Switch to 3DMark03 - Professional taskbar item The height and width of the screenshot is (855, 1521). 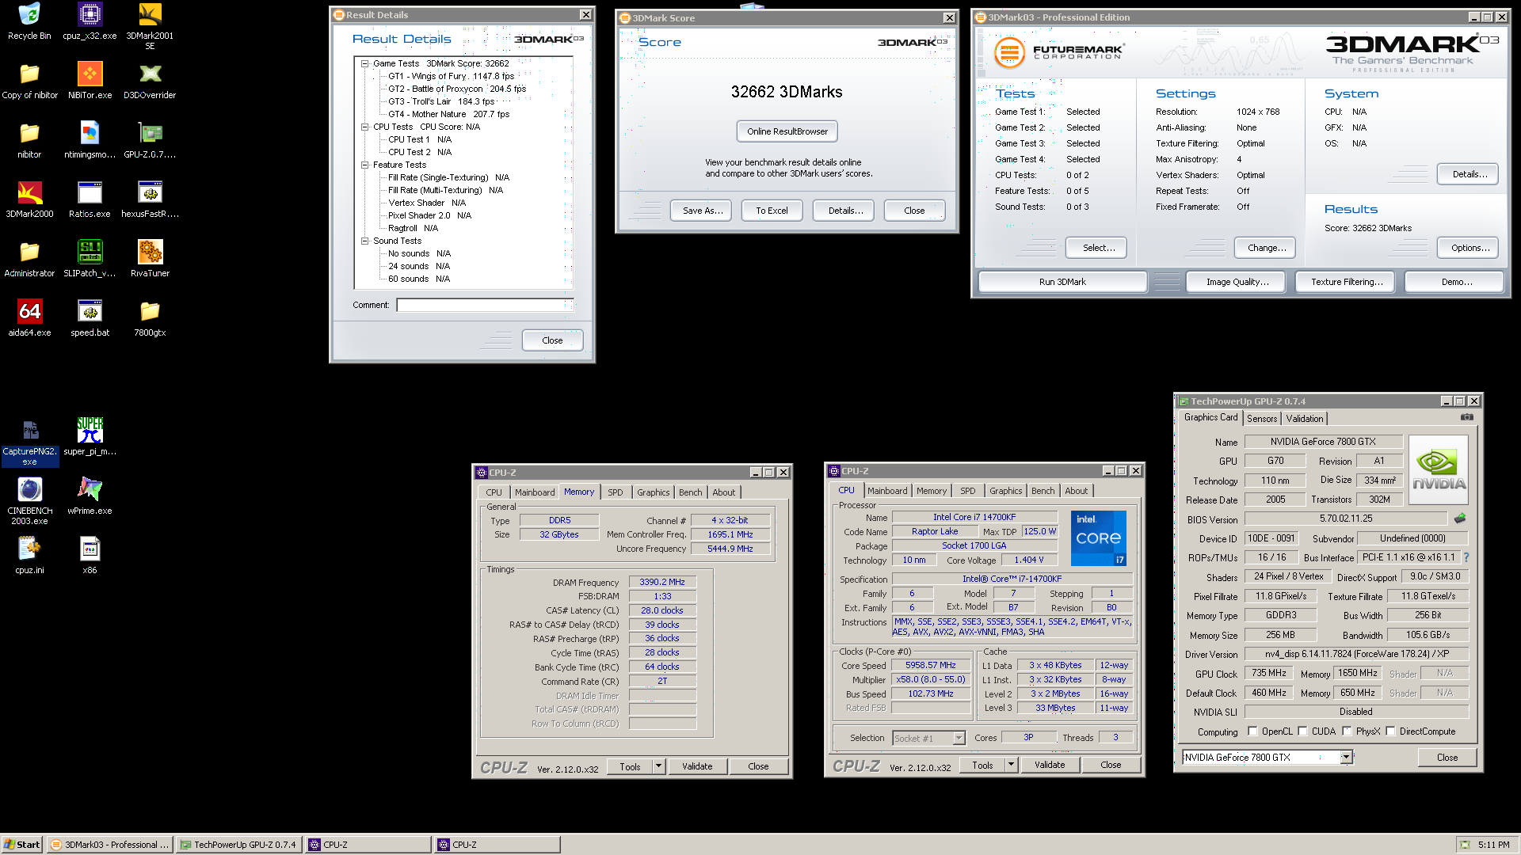click(110, 845)
